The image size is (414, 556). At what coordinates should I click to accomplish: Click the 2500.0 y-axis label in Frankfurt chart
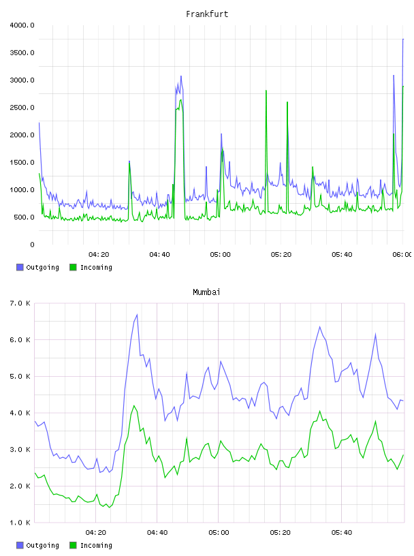(22, 108)
